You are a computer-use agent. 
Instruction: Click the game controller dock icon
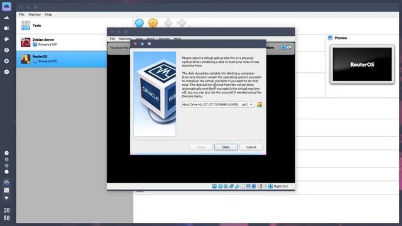coord(7,6)
